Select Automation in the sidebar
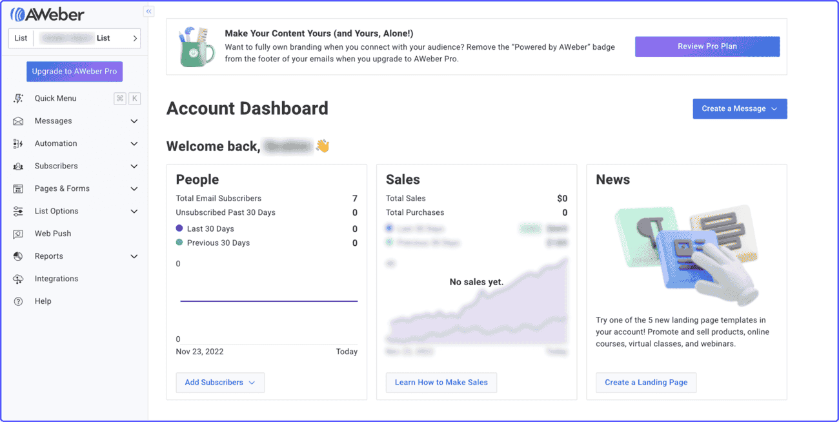The width and height of the screenshot is (839, 422). [56, 144]
